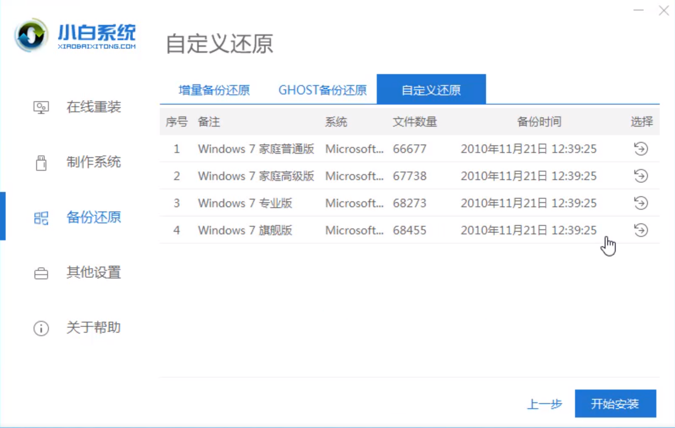This screenshot has width=675, height=428.
Task: Click the 文件数量 column header
Action: click(x=415, y=122)
